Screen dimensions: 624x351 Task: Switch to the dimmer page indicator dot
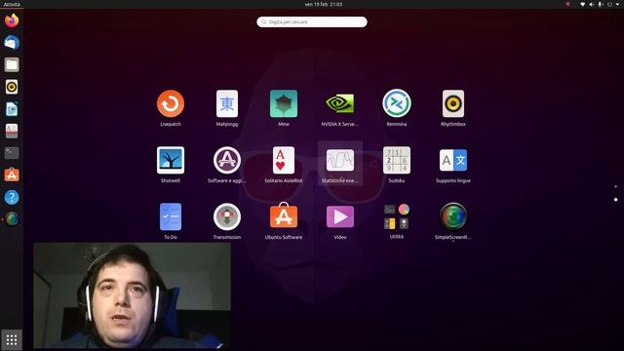615,186
